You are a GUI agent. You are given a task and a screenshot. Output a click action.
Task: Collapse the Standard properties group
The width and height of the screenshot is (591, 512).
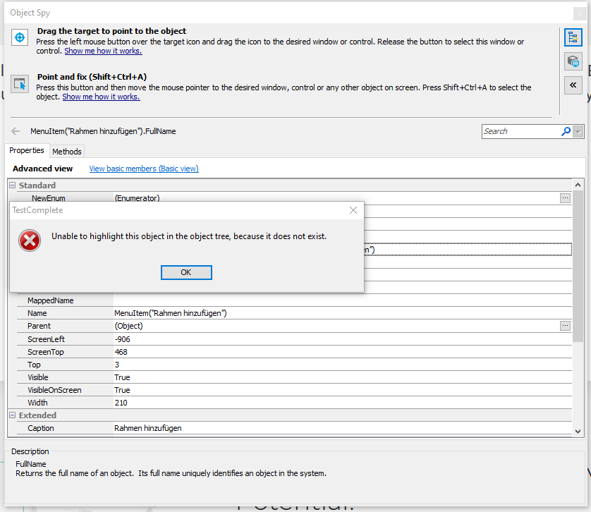coord(13,185)
